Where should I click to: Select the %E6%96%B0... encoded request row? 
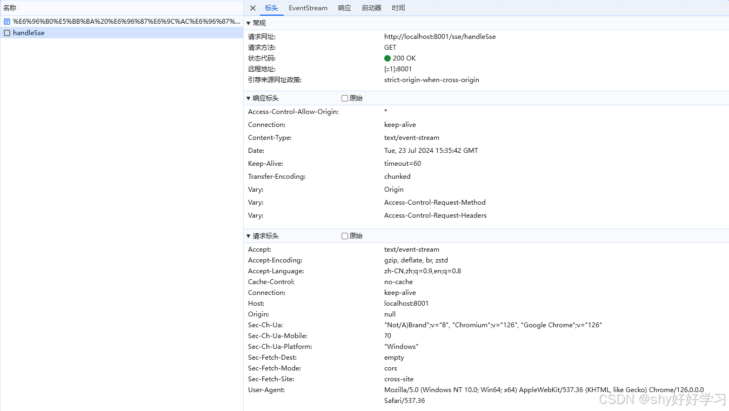[122, 22]
